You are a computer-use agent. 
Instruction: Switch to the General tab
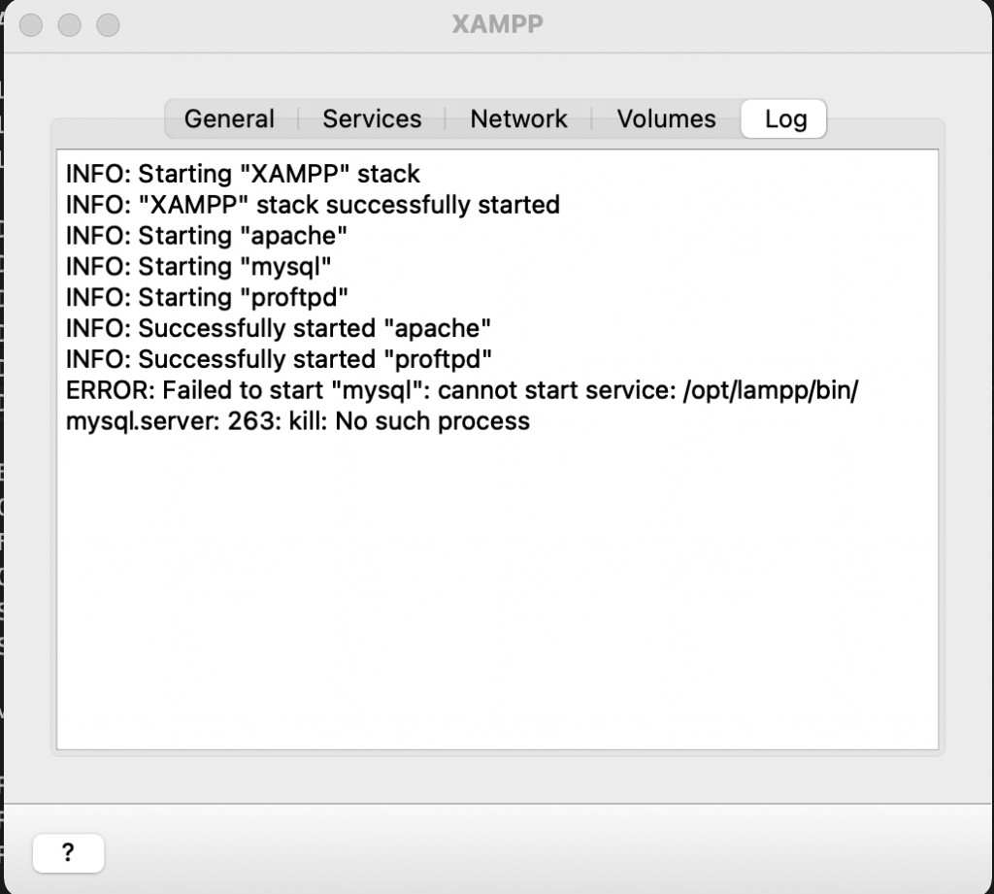pos(229,118)
